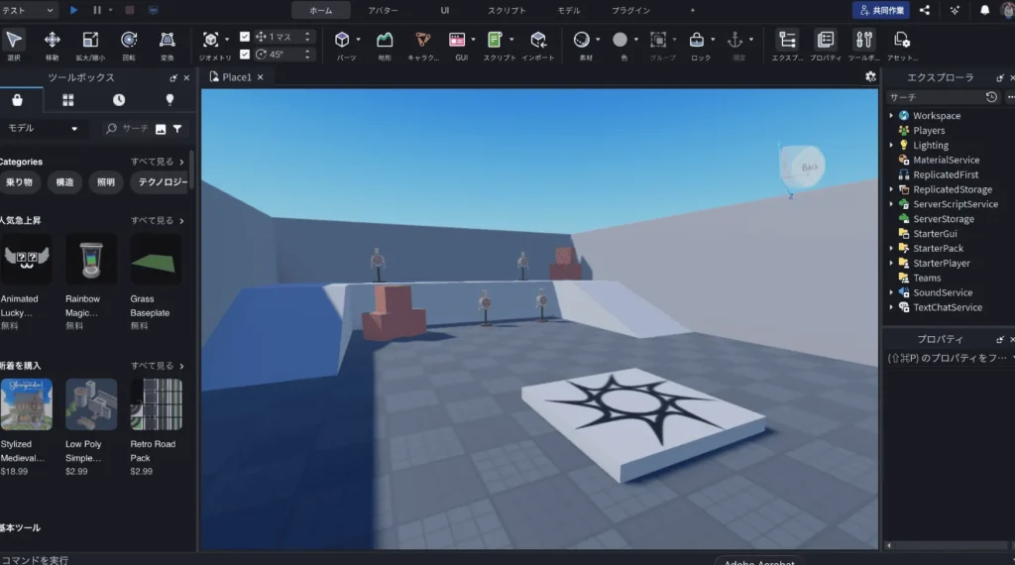Open the アセット (Asset) manager icon
This screenshot has height=565, width=1015.
pos(902,40)
